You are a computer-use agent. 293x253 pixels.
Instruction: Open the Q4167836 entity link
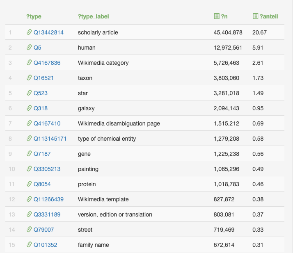click(x=47, y=63)
